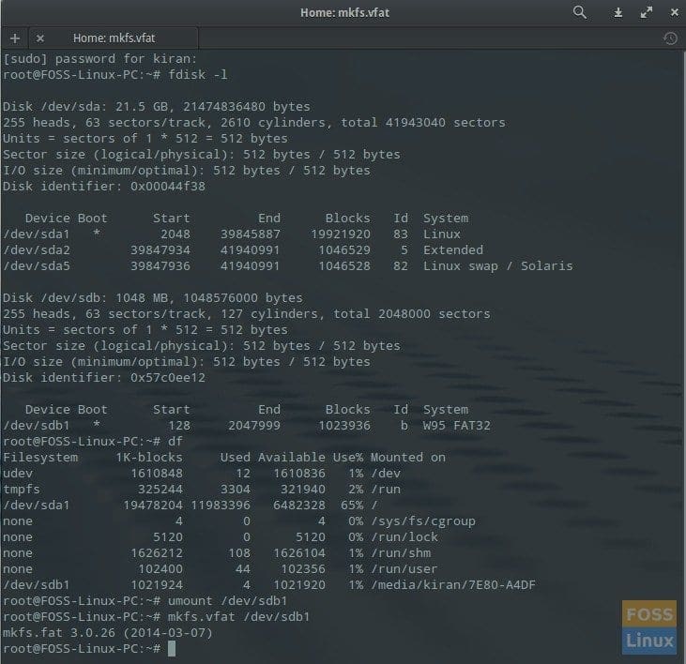This screenshot has width=686, height=664.
Task: Toggle fullscreen with the expand arrows icon
Action: pos(647,12)
